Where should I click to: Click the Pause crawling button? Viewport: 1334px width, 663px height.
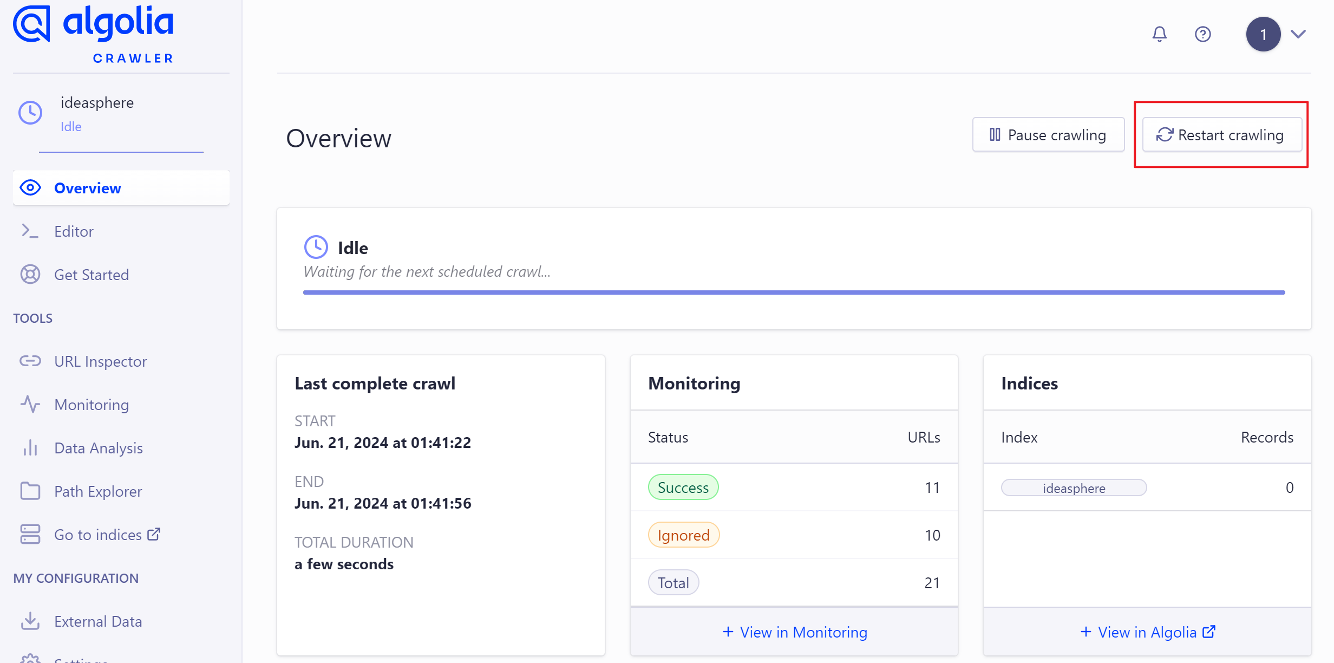(1048, 134)
